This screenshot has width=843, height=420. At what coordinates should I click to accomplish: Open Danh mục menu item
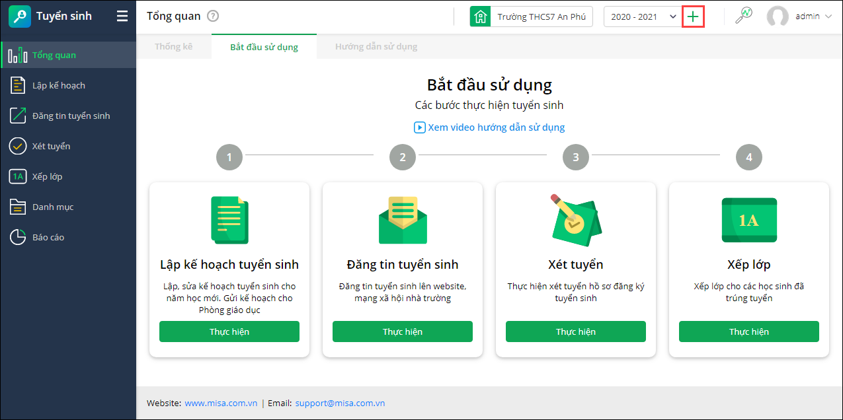68,207
